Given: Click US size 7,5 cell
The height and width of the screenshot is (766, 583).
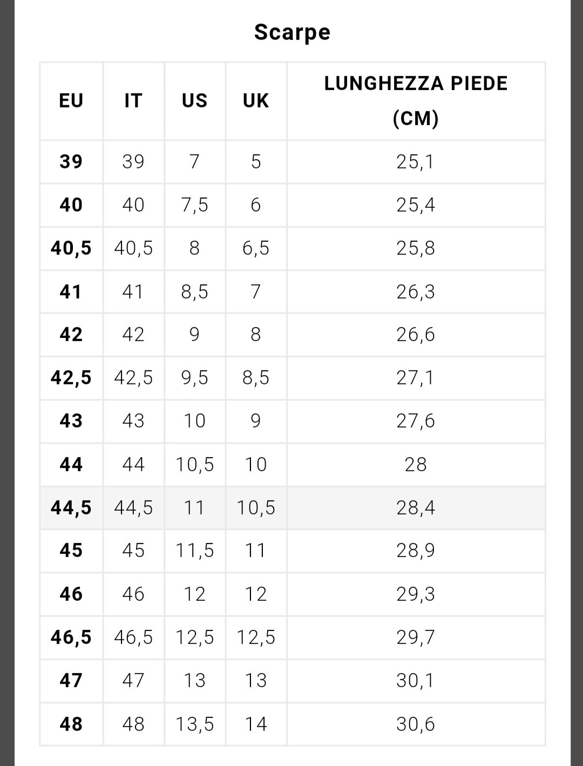Looking at the screenshot, I should pyautogui.click(x=194, y=205).
